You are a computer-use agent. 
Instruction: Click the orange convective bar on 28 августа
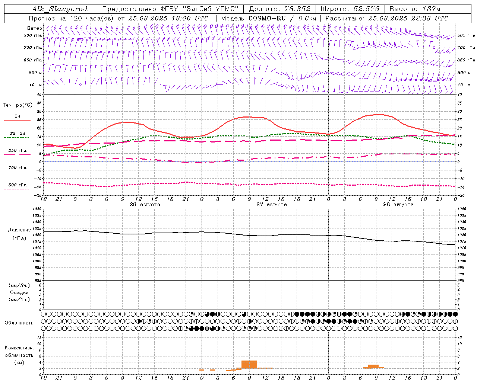pos(373,366)
